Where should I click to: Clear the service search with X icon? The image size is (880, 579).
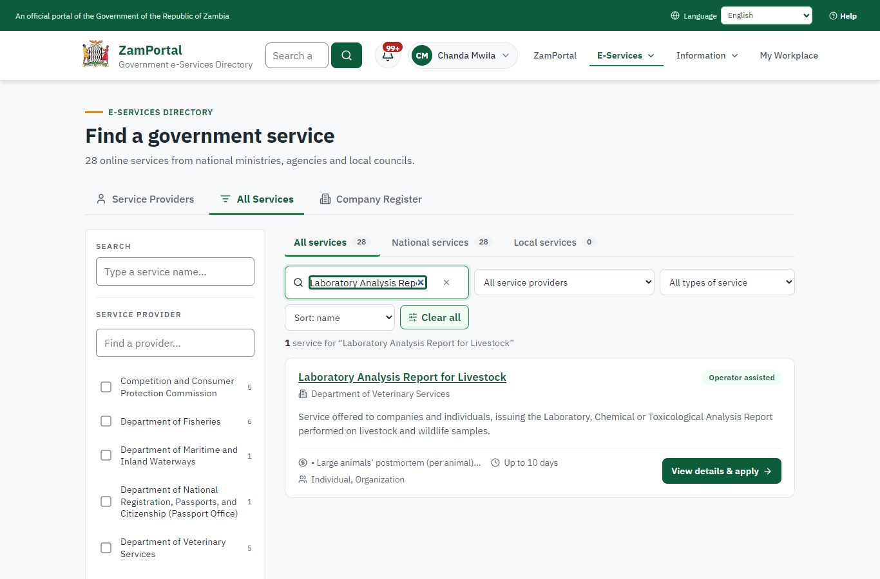446,282
